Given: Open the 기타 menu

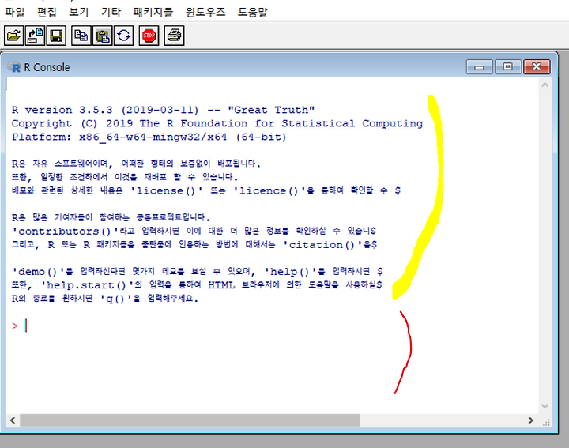Looking at the screenshot, I should coord(111,13).
